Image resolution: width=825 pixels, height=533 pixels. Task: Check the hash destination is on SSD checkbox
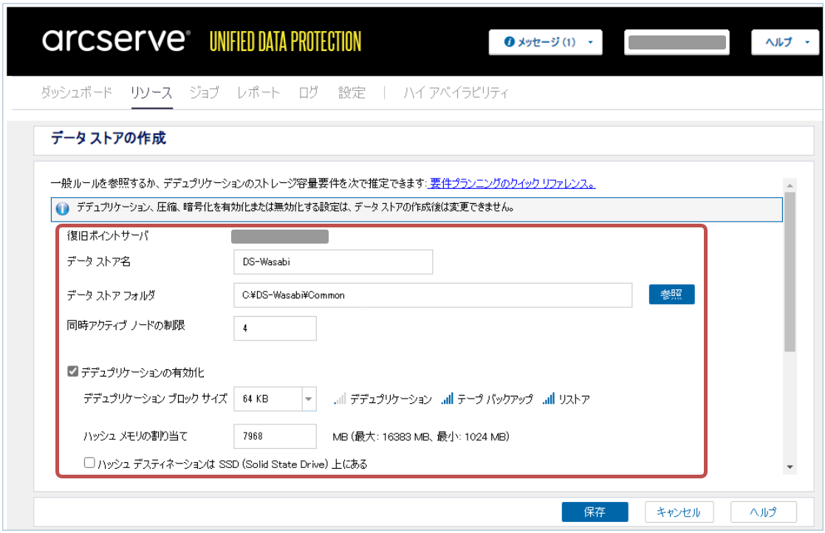click(89, 463)
